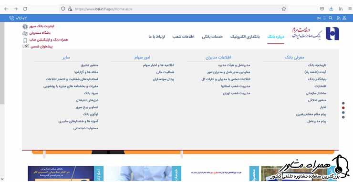Open معاونین مدیرعامل و مدیران امور link
353x182 pixels.
[x=228, y=72]
